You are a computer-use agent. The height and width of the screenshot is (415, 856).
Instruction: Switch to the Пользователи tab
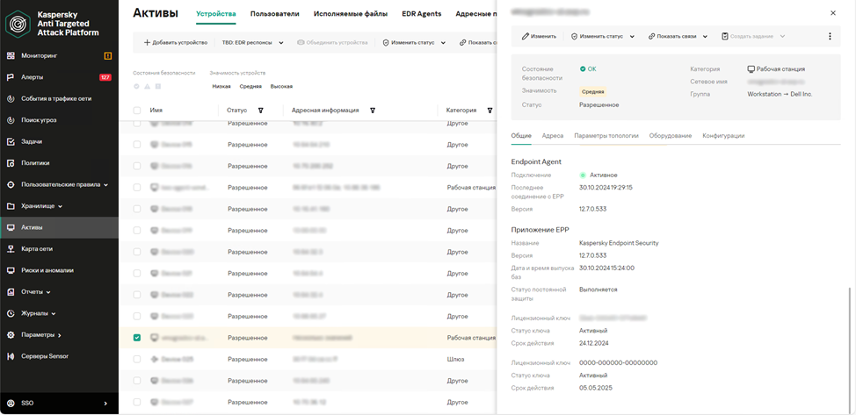click(x=274, y=14)
